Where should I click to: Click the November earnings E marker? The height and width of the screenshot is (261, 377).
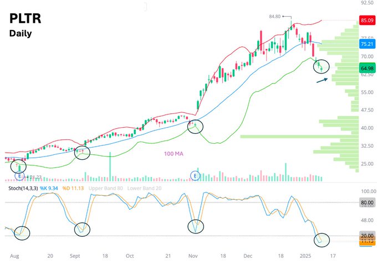(x=195, y=176)
